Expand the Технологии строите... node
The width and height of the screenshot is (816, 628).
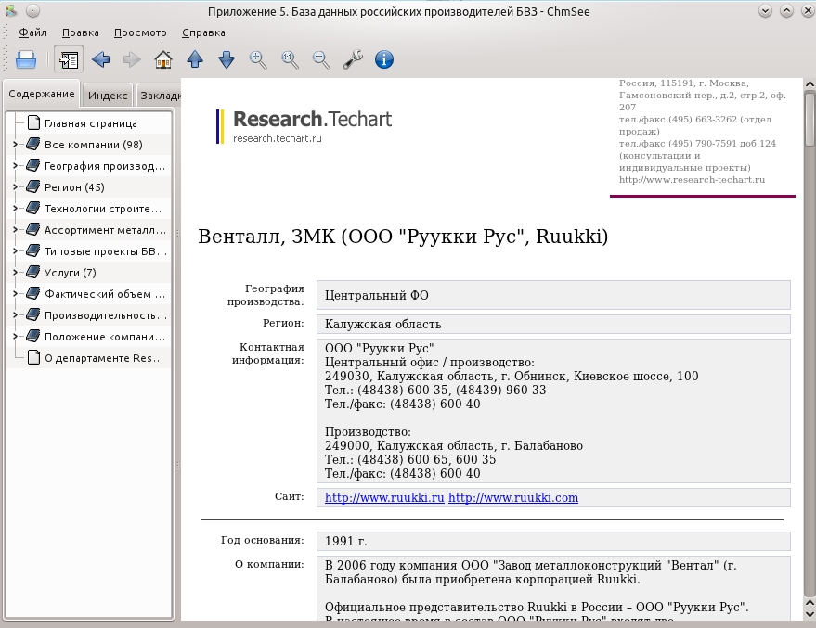[15, 209]
